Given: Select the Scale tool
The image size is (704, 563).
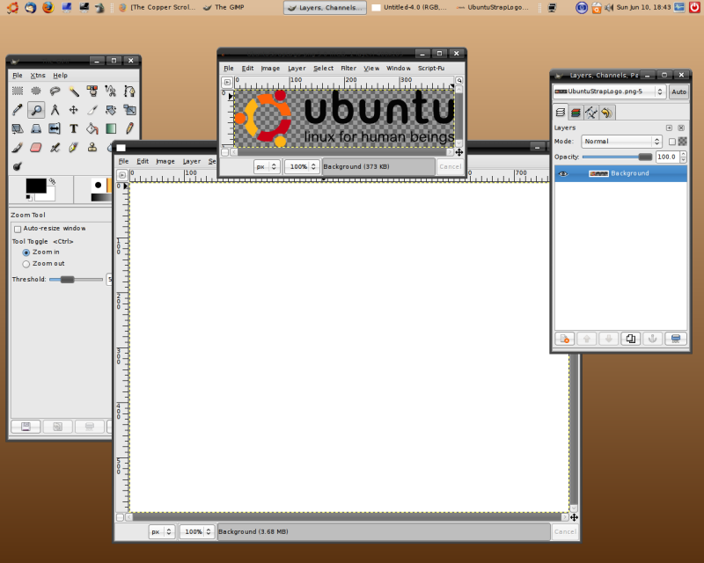Looking at the screenshot, I should coord(129,110).
